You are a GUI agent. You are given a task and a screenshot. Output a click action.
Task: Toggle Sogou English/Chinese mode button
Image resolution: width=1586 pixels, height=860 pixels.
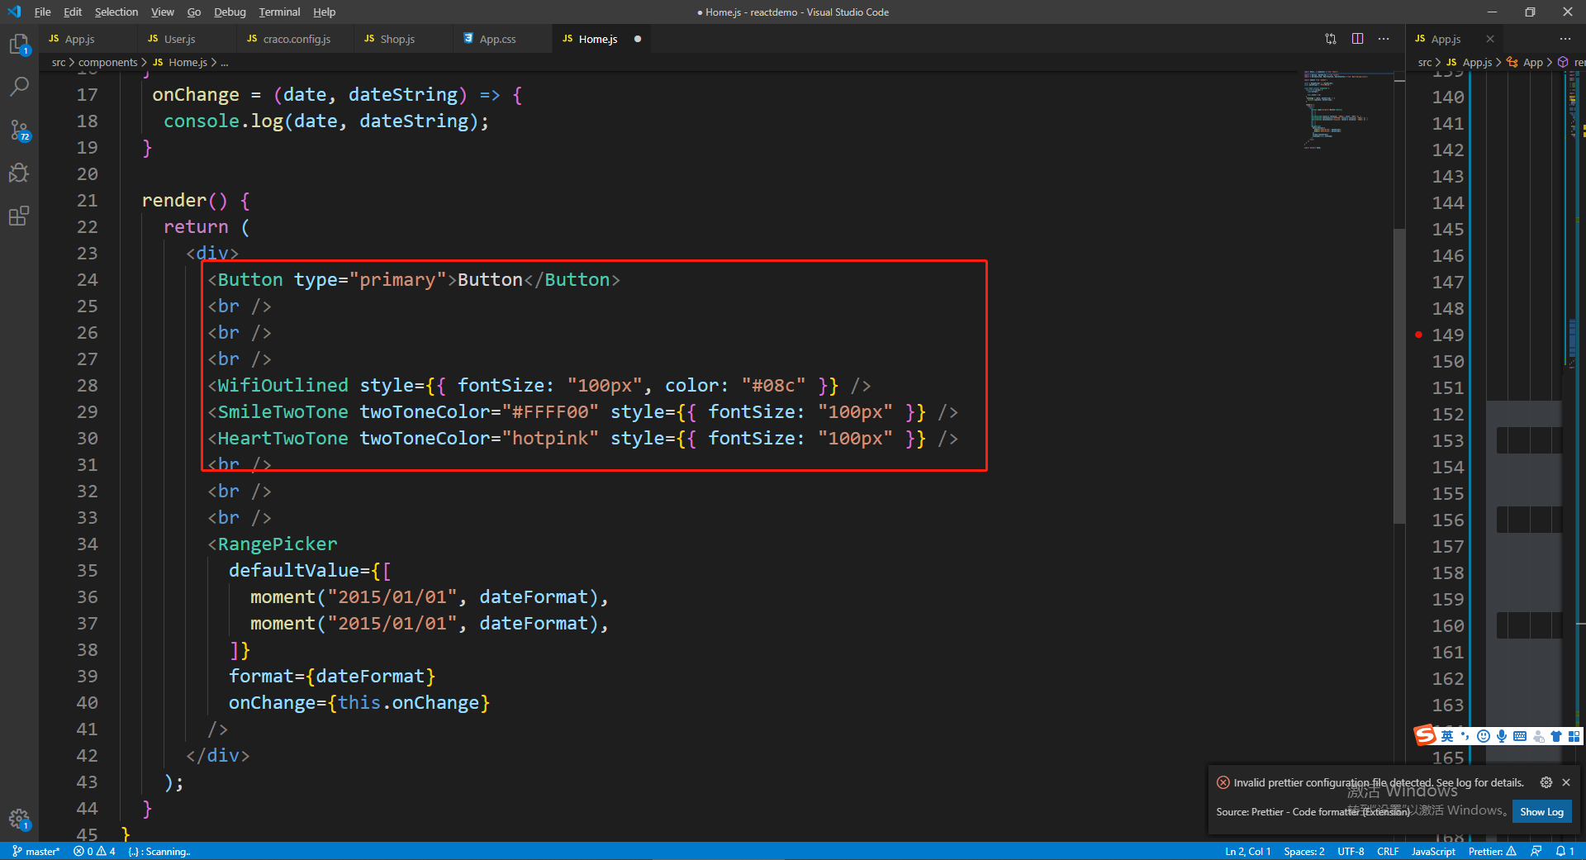tap(1447, 736)
